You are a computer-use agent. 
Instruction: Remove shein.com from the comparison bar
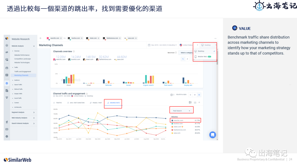click(x=98, y=38)
